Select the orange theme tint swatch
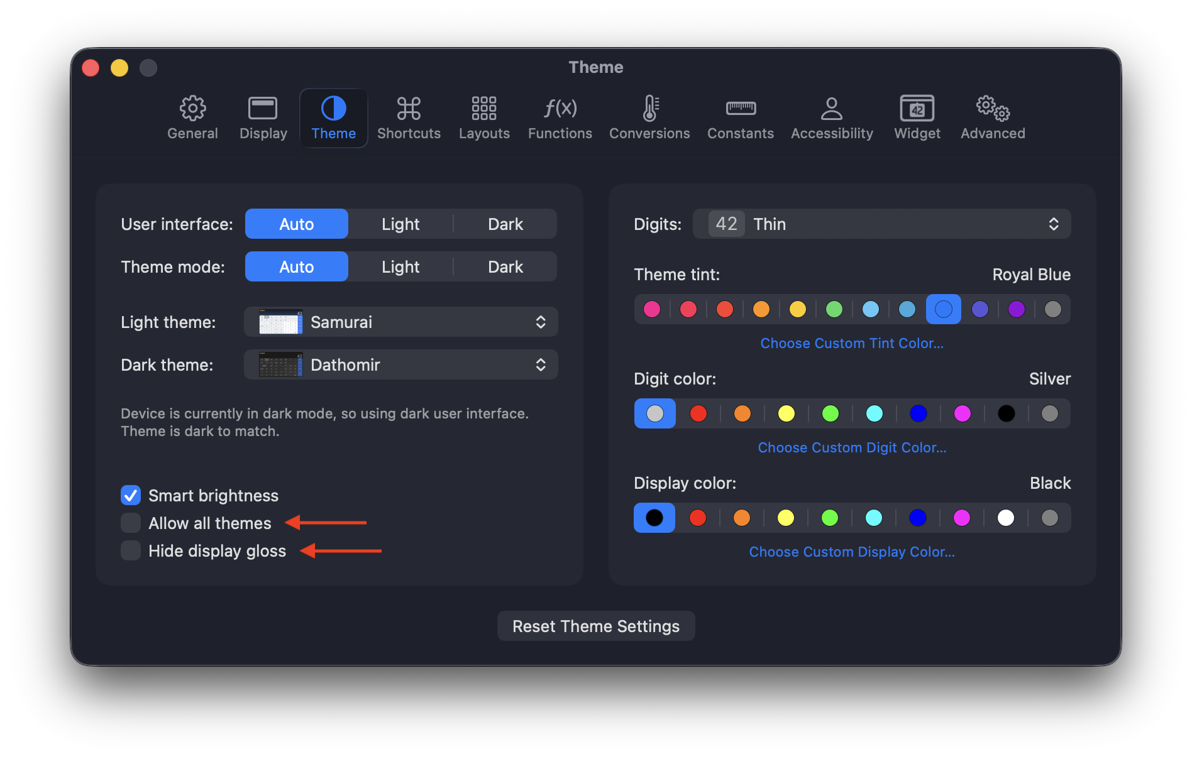This screenshot has height=759, width=1192. pos(761,309)
